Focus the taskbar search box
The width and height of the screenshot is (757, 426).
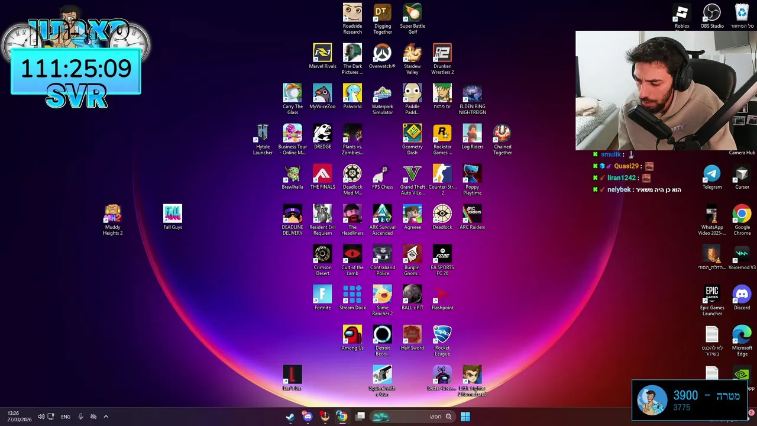tap(414, 417)
